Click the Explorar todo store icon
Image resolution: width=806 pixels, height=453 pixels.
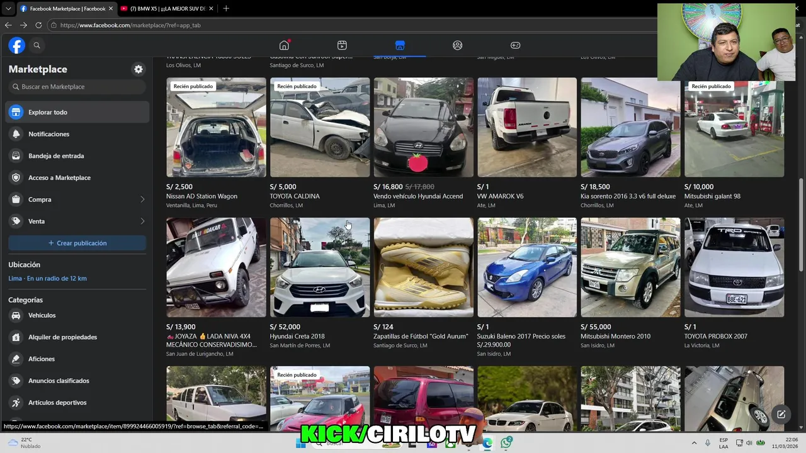pos(16,112)
